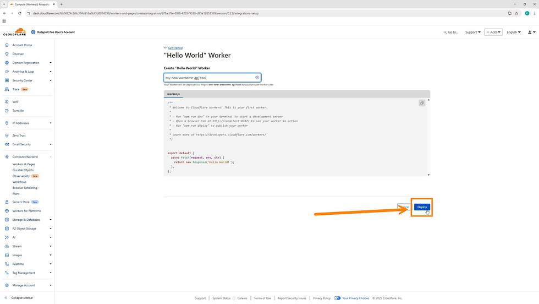Open Secrets Store in the sidebar

pos(21,202)
